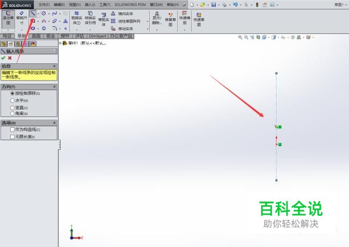This screenshot has height=247, width=349.
Task: Click the Save icon
Action: [x=214, y=5]
